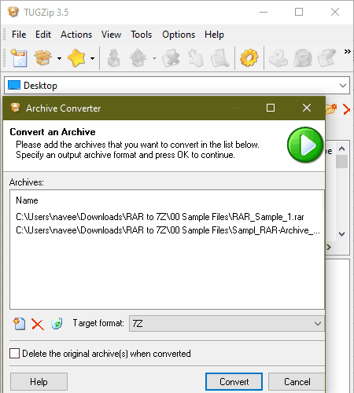The width and height of the screenshot is (354, 393).
Task: Open the Options menu
Action: click(x=179, y=35)
